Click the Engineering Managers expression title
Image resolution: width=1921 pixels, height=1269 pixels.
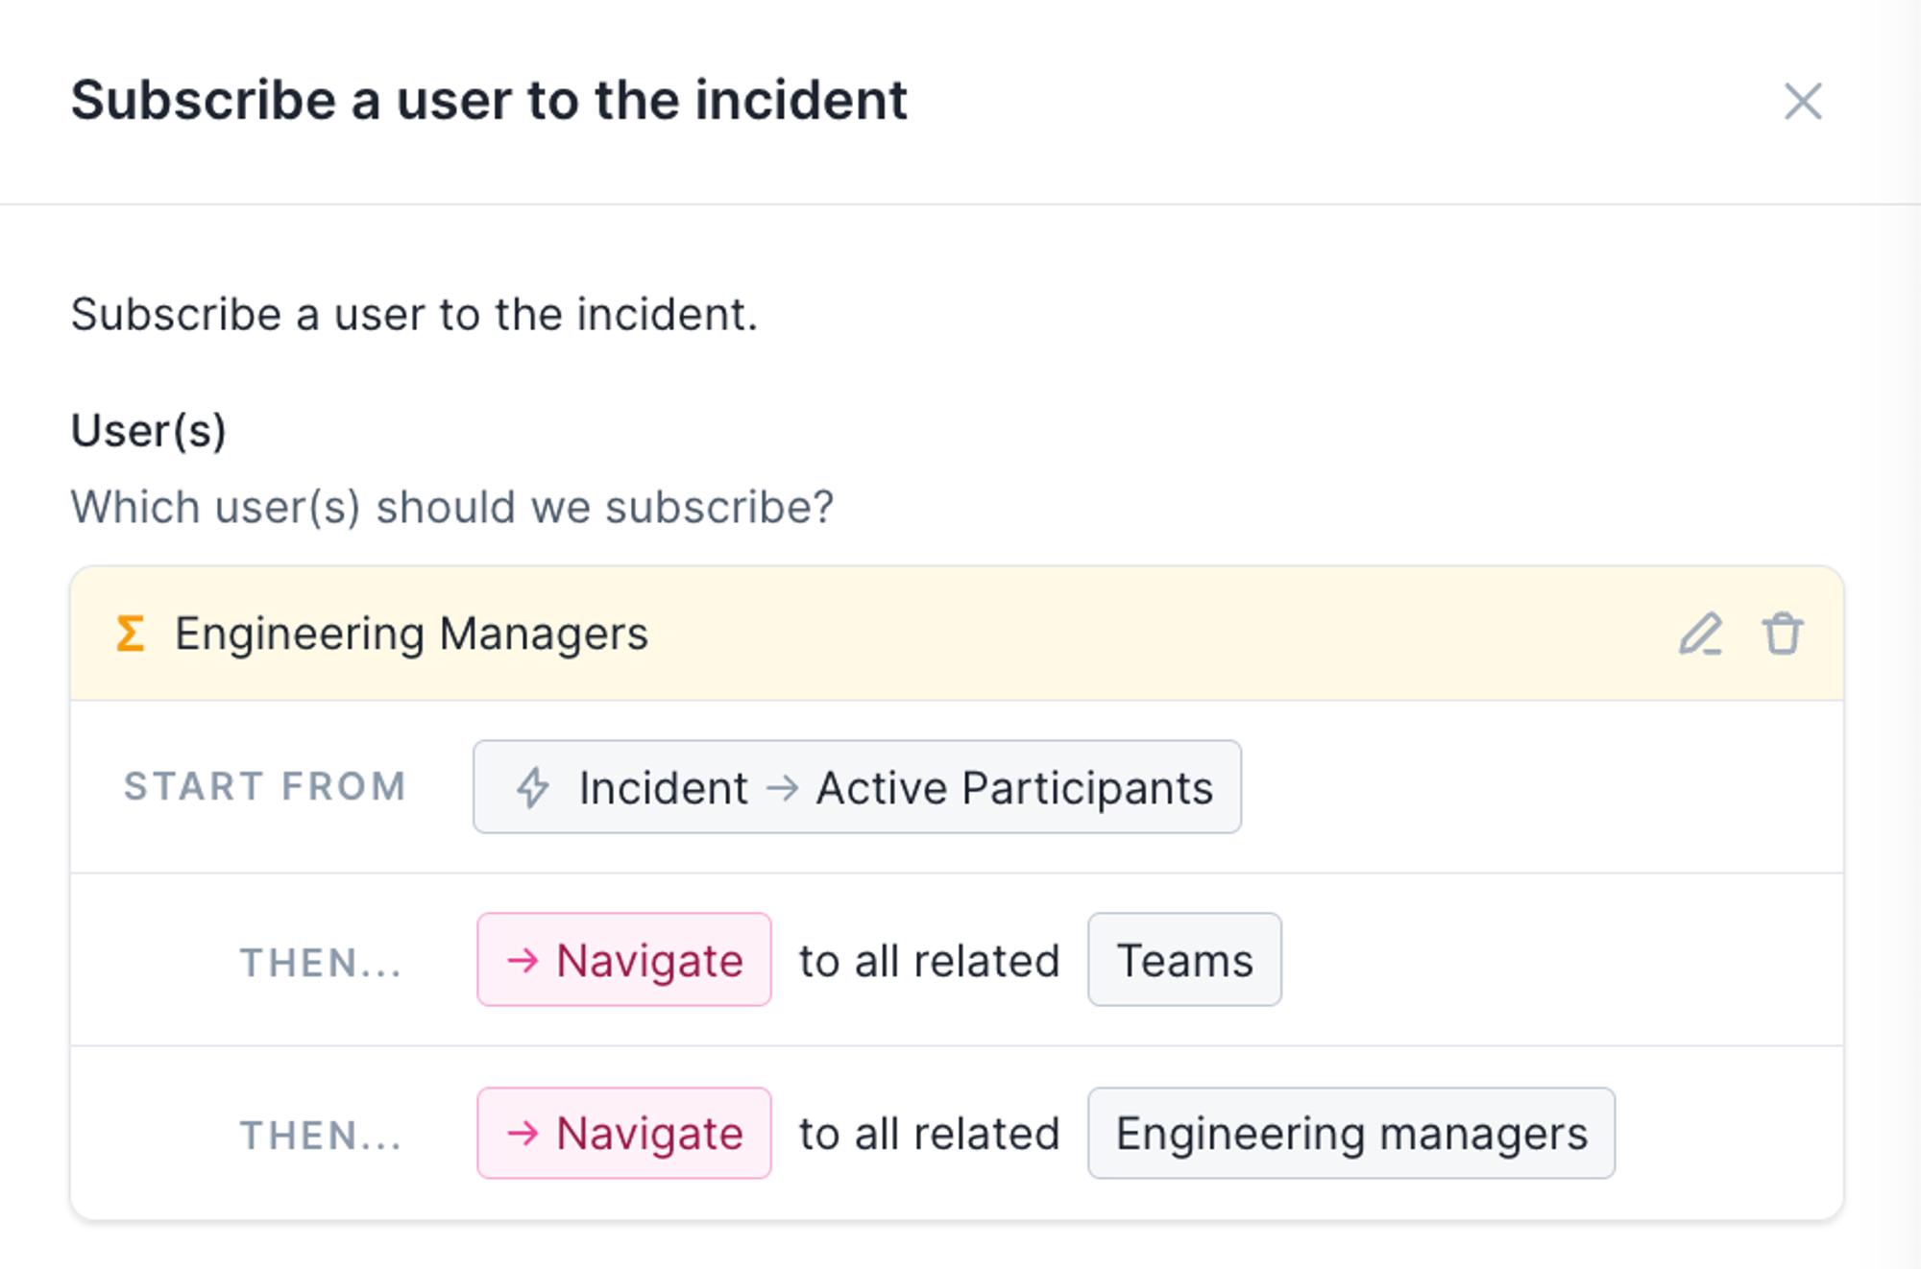click(x=411, y=634)
